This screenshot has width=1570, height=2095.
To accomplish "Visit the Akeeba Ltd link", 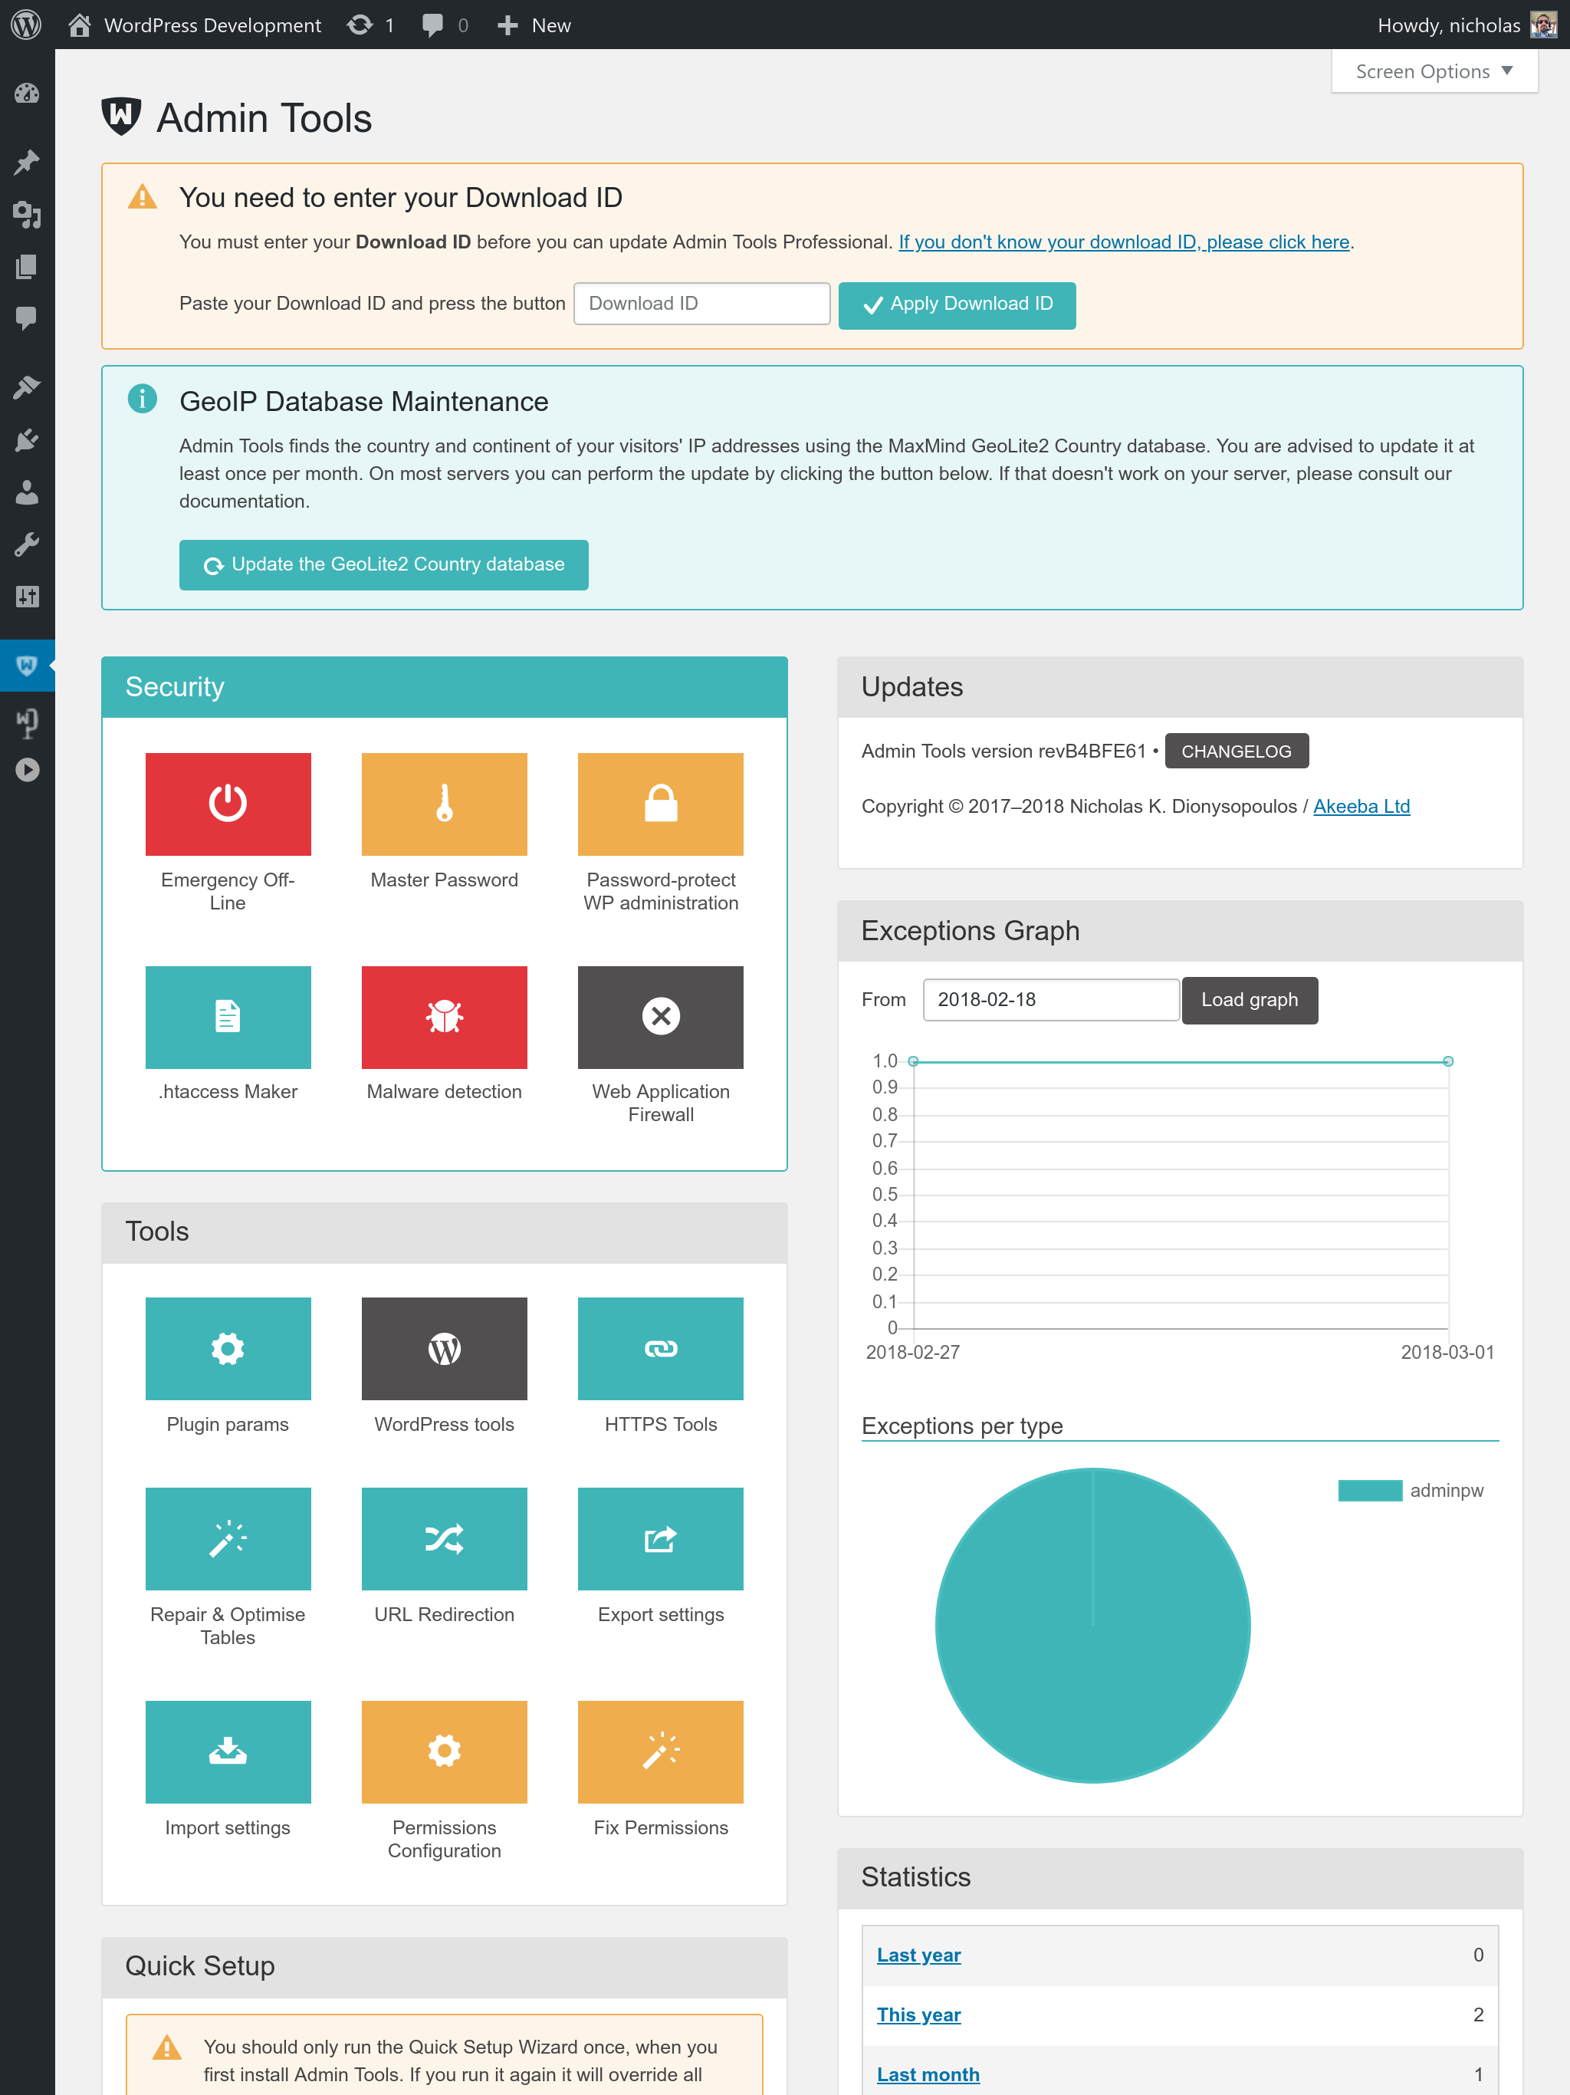I will 1361,806.
